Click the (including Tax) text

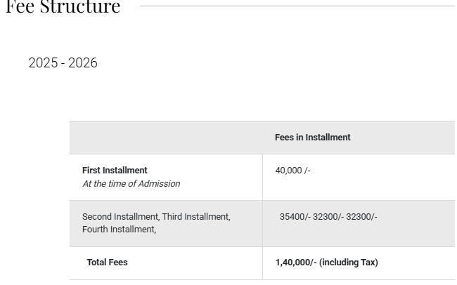(349, 263)
